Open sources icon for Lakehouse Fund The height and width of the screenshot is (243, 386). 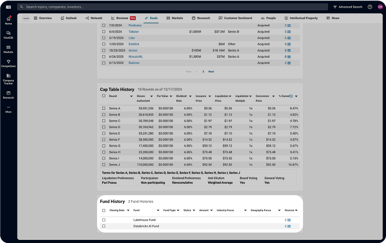point(289,220)
